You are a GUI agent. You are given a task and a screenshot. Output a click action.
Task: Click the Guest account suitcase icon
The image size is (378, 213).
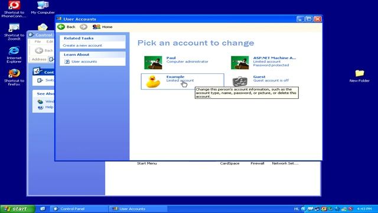click(240, 82)
